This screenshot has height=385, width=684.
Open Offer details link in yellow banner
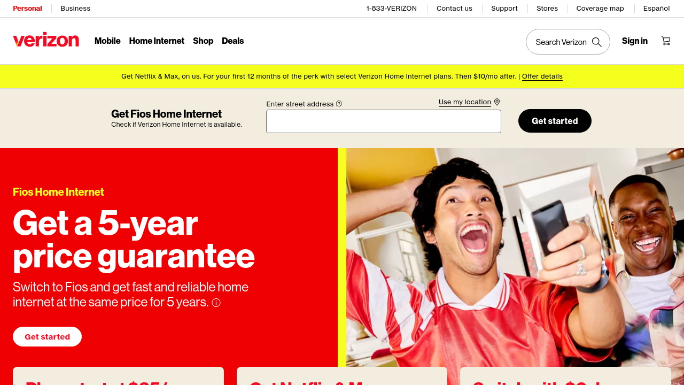coord(542,76)
